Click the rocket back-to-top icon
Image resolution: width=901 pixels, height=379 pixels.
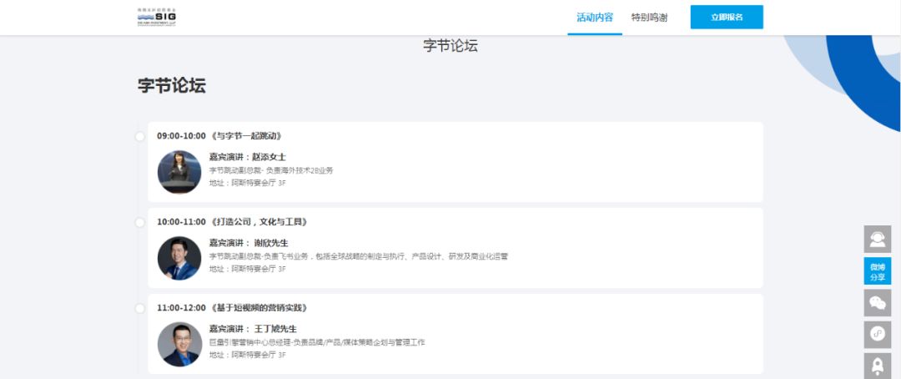pyautogui.click(x=878, y=366)
